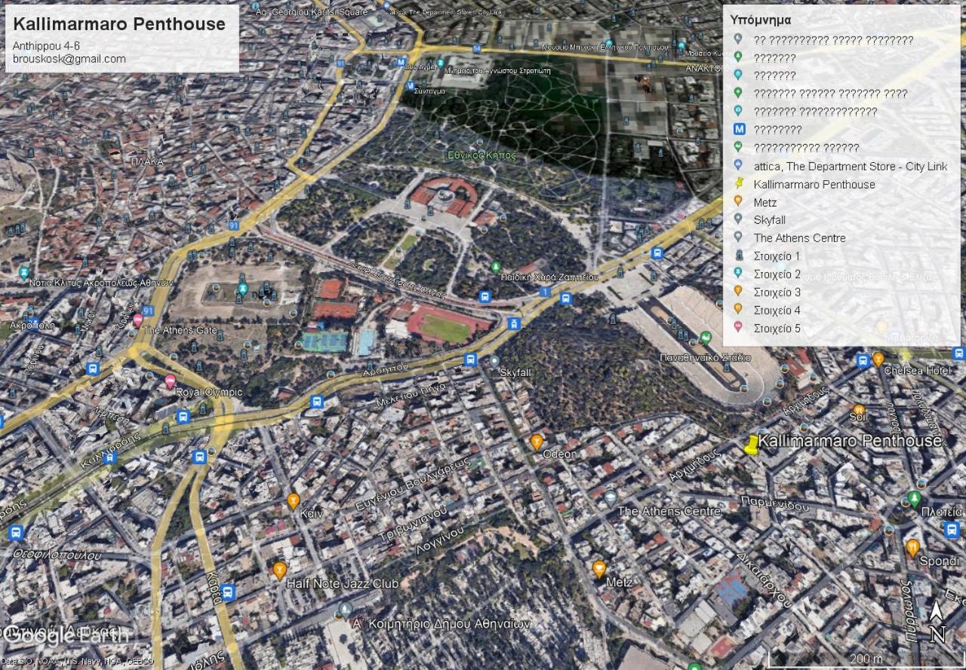
Task: Click the Syntagma metro M icon
Action: (401, 62)
